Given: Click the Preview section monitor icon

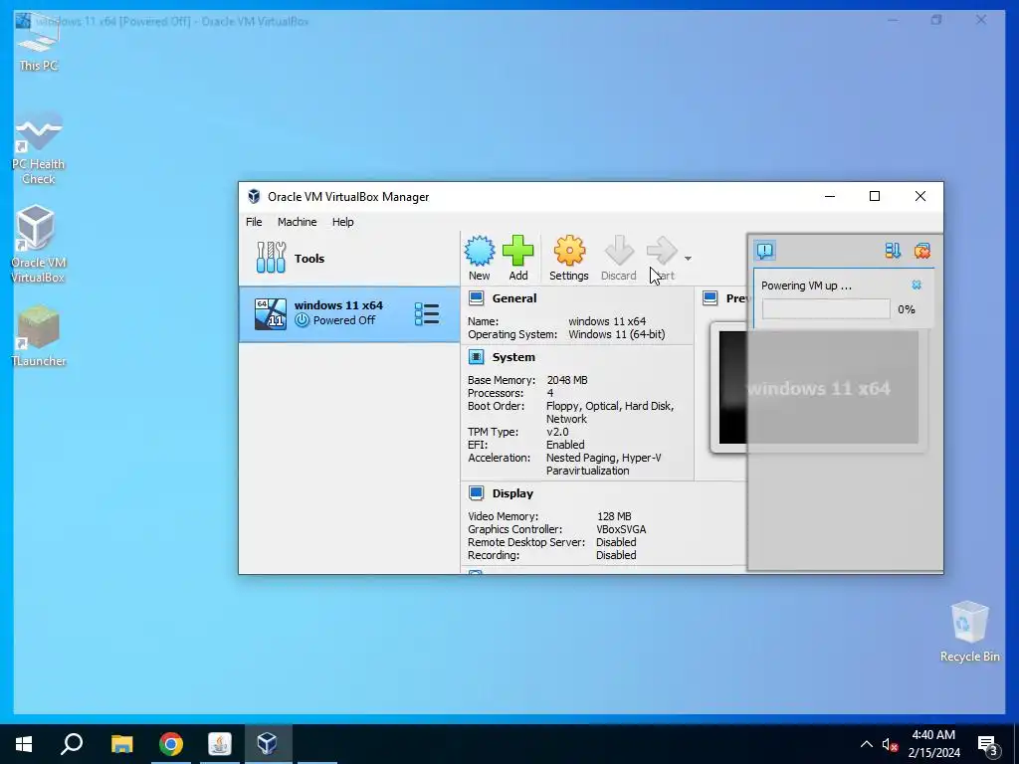Looking at the screenshot, I should pyautogui.click(x=711, y=298).
